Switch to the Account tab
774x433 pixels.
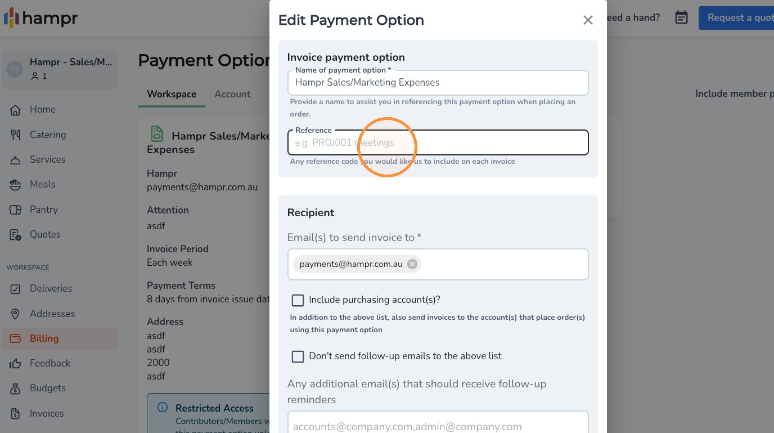click(x=232, y=94)
